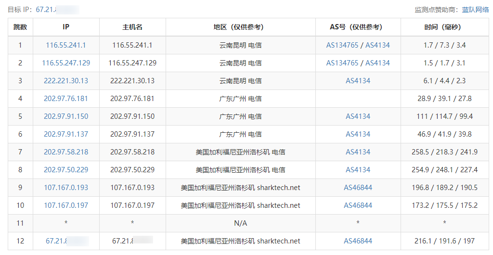Click AS46844 link in hop 9 row
Image resolution: width=493 pixels, height=255 pixels.
pos(358,188)
